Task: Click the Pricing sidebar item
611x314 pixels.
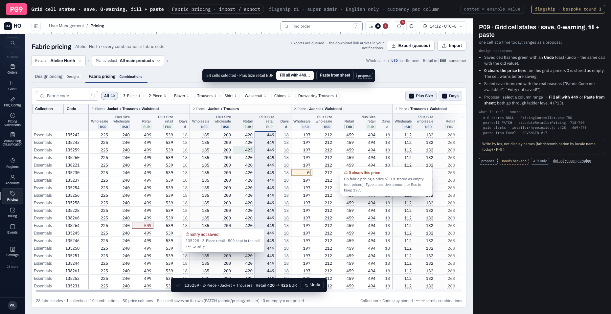Action: [x=12, y=196]
